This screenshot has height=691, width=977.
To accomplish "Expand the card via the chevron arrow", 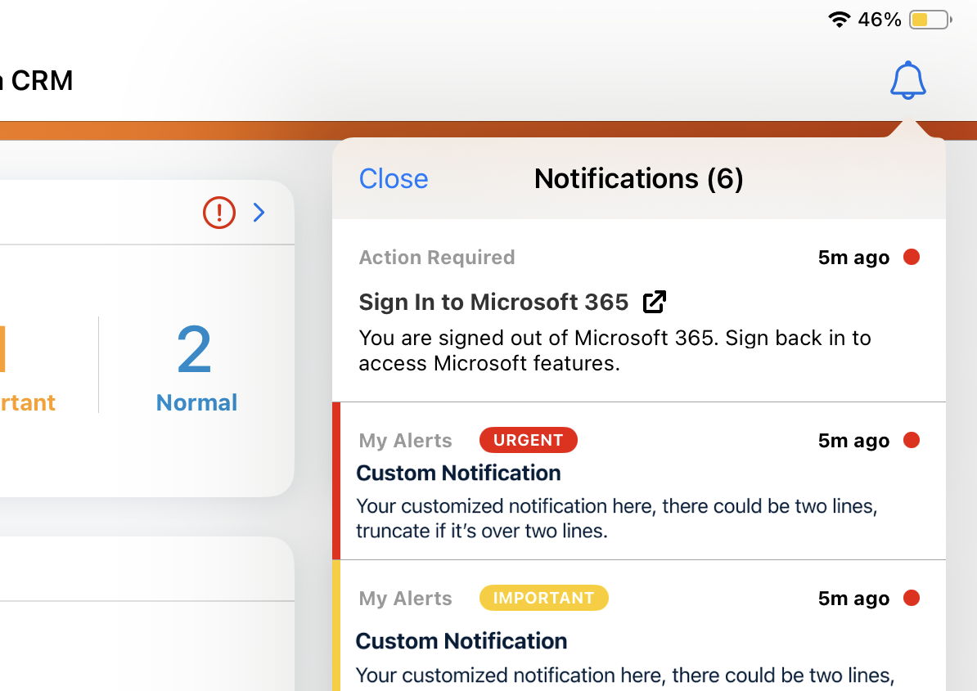I will (x=259, y=212).
